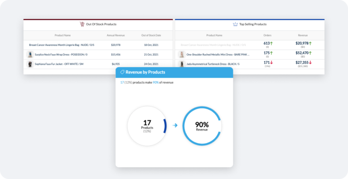The image size is (348, 179).
Task: Open the Jada Asymmetrical Turtleneck Dress thumbnail
Action: pos(182,64)
